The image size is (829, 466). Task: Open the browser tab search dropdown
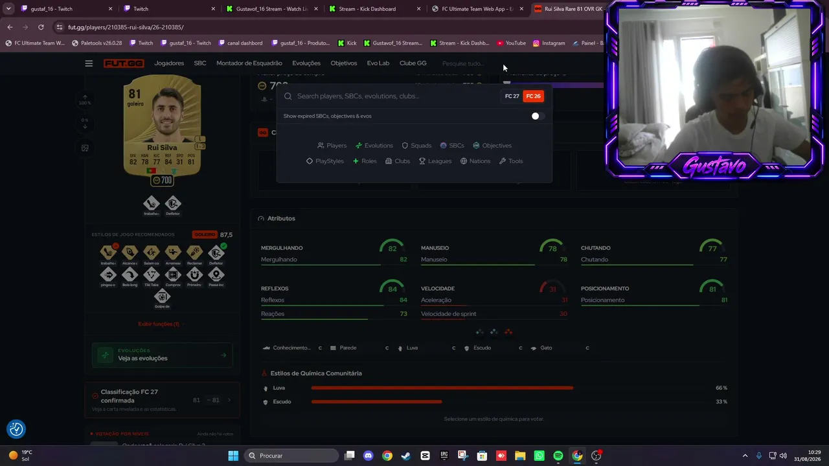8,9
